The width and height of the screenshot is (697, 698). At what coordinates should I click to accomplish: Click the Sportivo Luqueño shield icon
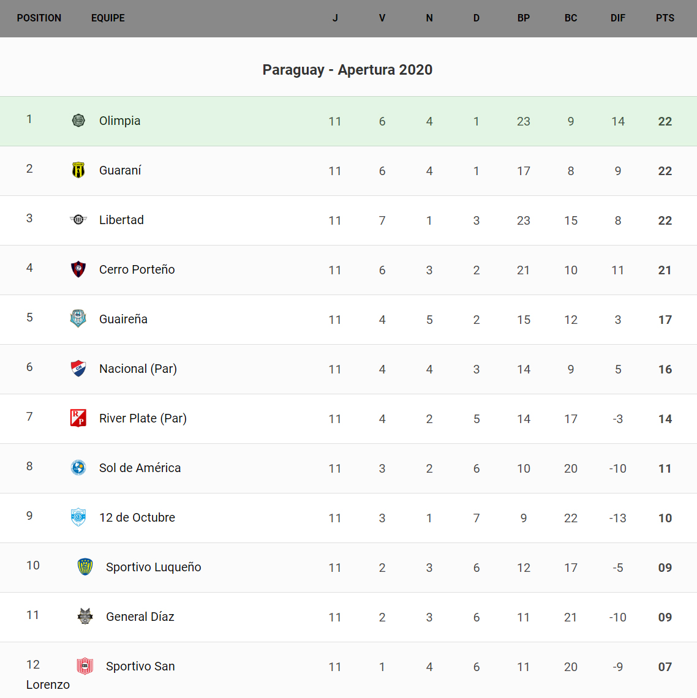tap(85, 567)
